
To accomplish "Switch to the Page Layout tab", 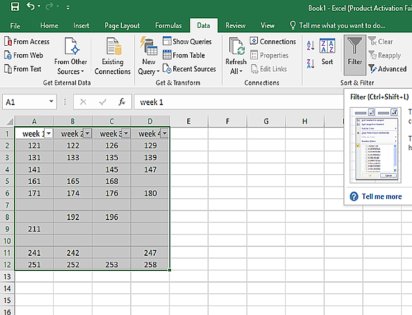I will pyautogui.click(x=122, y=26).
